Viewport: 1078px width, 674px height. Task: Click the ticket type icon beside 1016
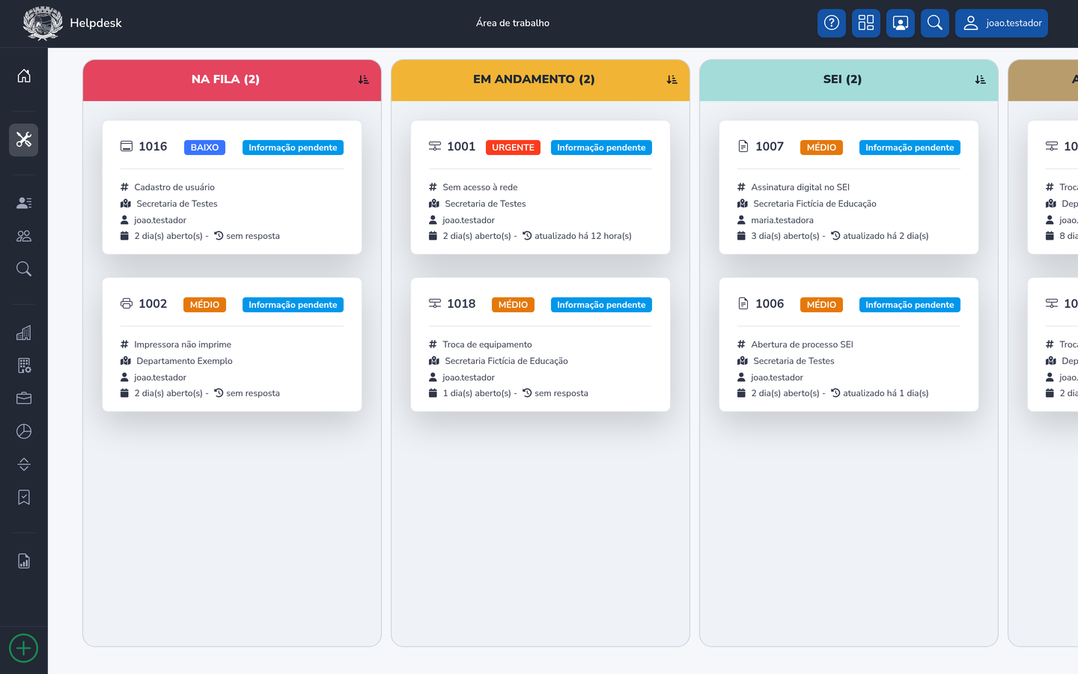point(127,146)
